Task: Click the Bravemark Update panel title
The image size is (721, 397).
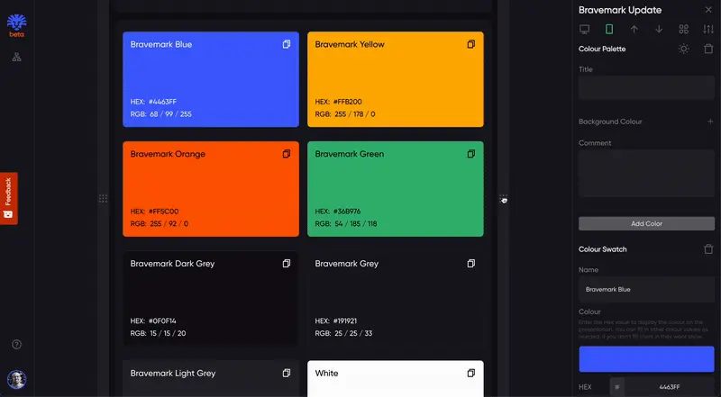Action: [620, 10]
